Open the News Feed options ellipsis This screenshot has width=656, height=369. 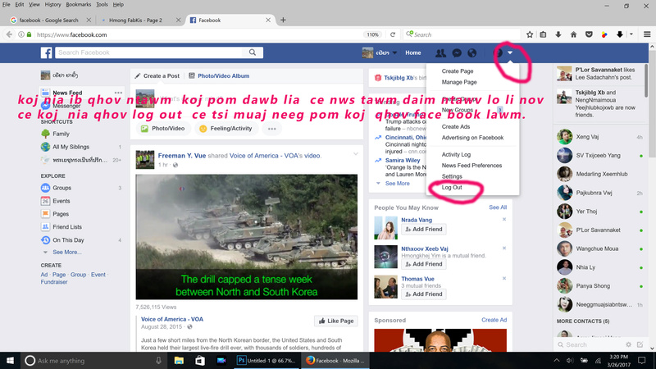(x=118, y=93)
